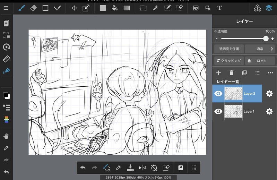The width and height of the screenshot is (277, 180).
Task: Open Layer2 settings gear
Action: coord(269,93)
